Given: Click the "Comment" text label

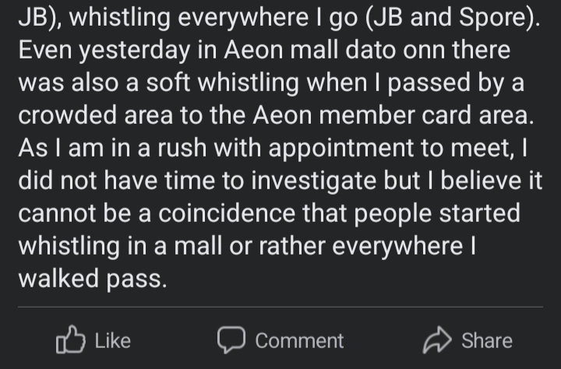Looking at the screenshot, I should [x=299, y=340].
